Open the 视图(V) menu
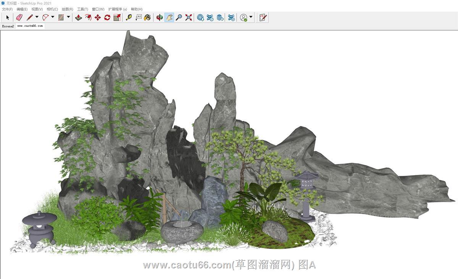This screenshot has width=458, height=279. 37,9
